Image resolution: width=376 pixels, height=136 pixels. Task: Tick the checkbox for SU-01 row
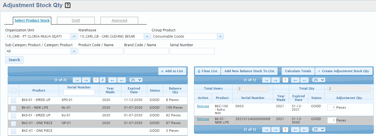coord(13,116)
